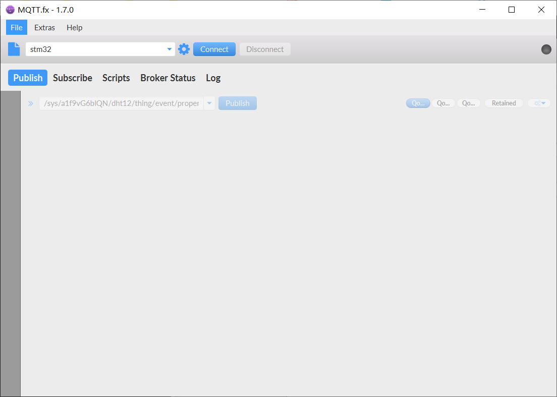Switch to the Subscribe tab
557x397 pixels.
tap(73, 78)
